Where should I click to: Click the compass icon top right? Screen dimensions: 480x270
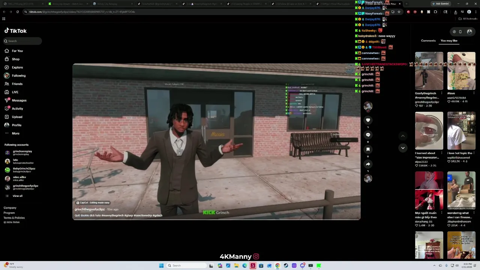[x=454, y=31]
